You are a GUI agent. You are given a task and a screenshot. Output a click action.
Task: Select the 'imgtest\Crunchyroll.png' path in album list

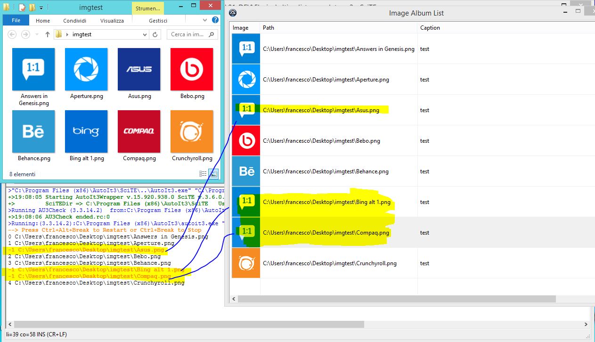click(330, 263)
